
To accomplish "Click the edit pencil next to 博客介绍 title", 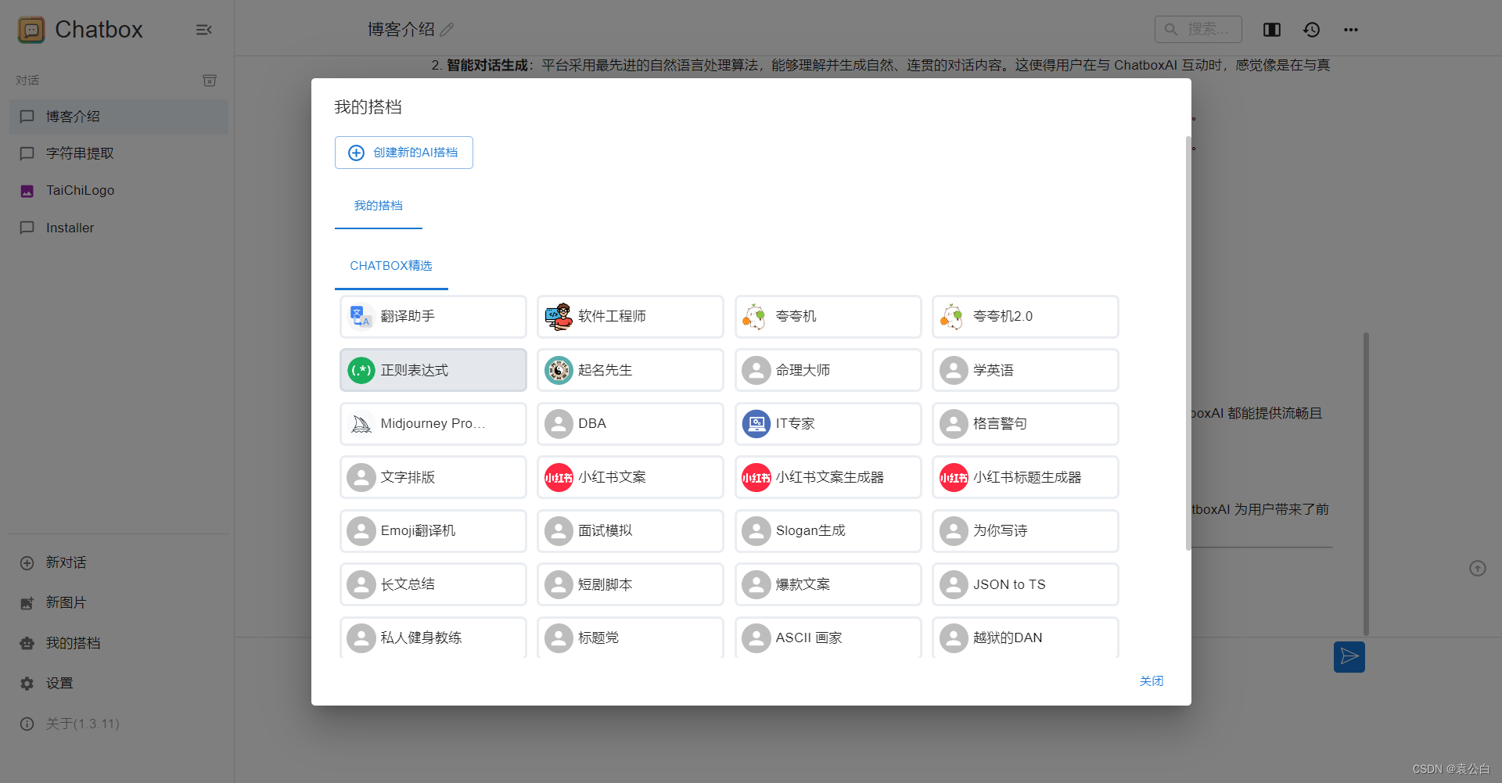I will coord(447,30).
